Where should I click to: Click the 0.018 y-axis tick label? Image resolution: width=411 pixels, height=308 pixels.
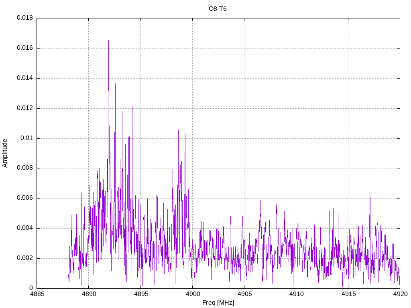coord(25,18)
